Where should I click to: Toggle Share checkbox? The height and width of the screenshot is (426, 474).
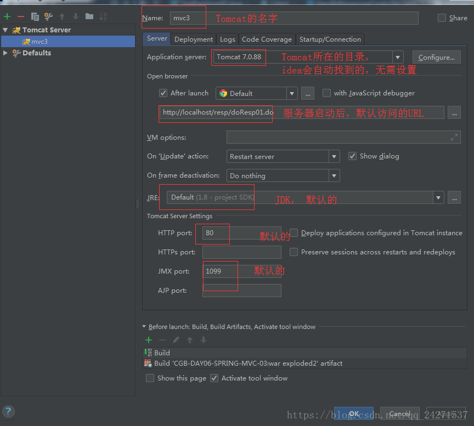coord(442,18)
